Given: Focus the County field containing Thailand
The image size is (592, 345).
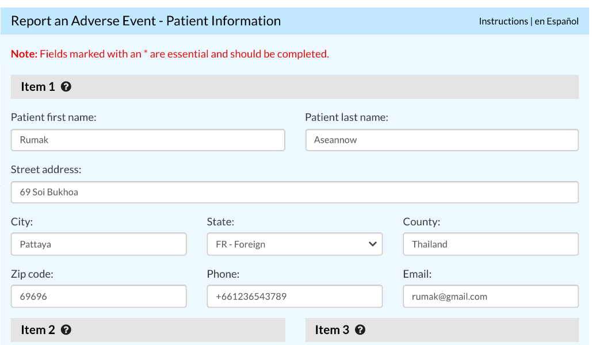Looking at the screenshot, I should click(x=490, y=244).
